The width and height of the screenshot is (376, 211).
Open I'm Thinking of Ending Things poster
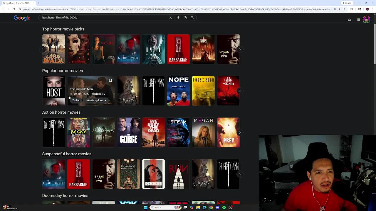pyautogui.click(x=128, y=174)
